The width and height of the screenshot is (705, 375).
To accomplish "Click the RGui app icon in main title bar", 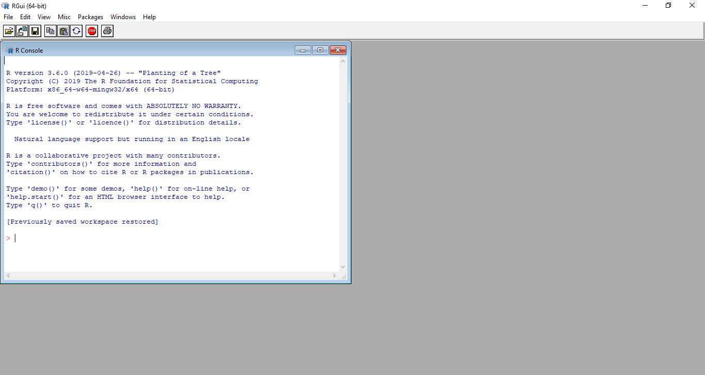I will pyautogui.click(x=6, y=6).
